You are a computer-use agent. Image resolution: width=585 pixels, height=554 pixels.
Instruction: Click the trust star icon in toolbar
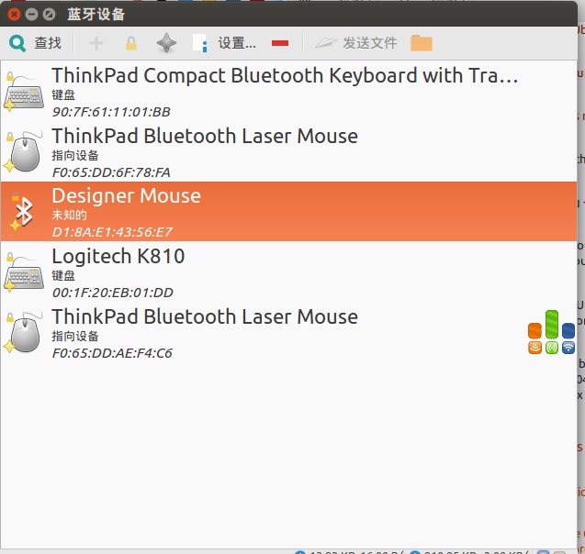166,43
